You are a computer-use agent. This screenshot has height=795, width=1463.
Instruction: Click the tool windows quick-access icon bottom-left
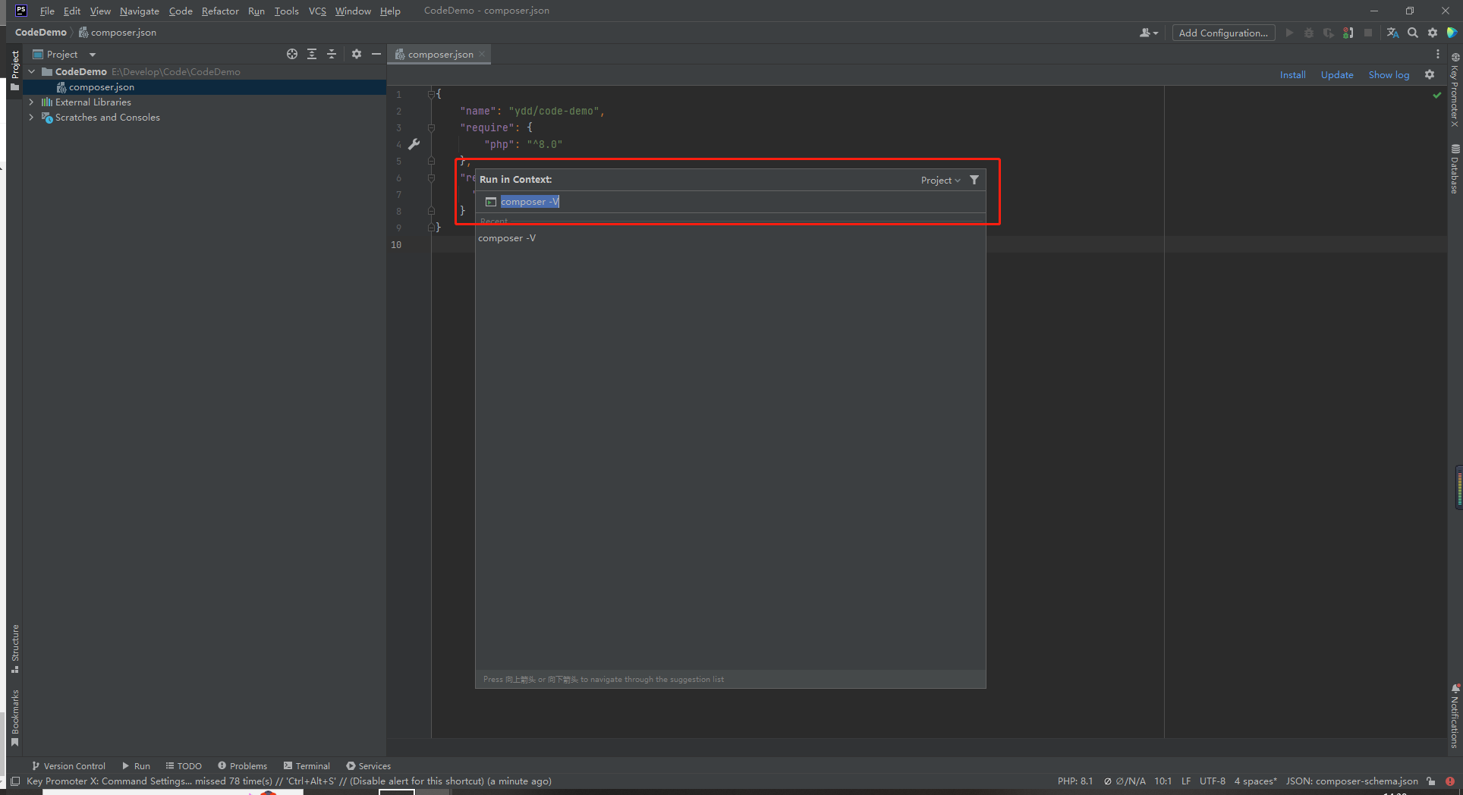15,781
